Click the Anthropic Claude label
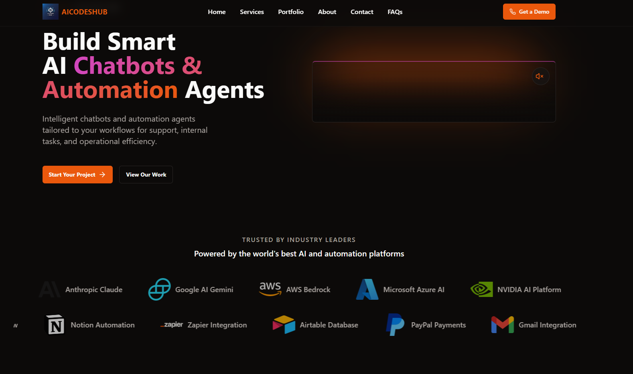The image size is (633, 374). [94, 290]
